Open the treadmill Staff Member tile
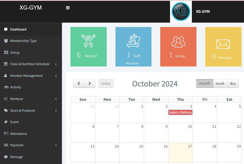Viewport: 244px width, 164px height. [133, 47]
